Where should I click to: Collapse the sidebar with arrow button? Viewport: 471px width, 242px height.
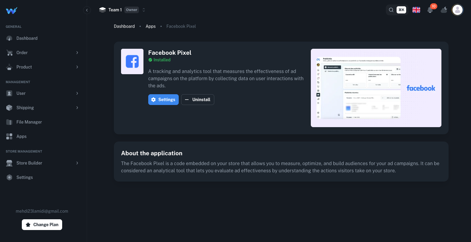click(x=87, y=10)
